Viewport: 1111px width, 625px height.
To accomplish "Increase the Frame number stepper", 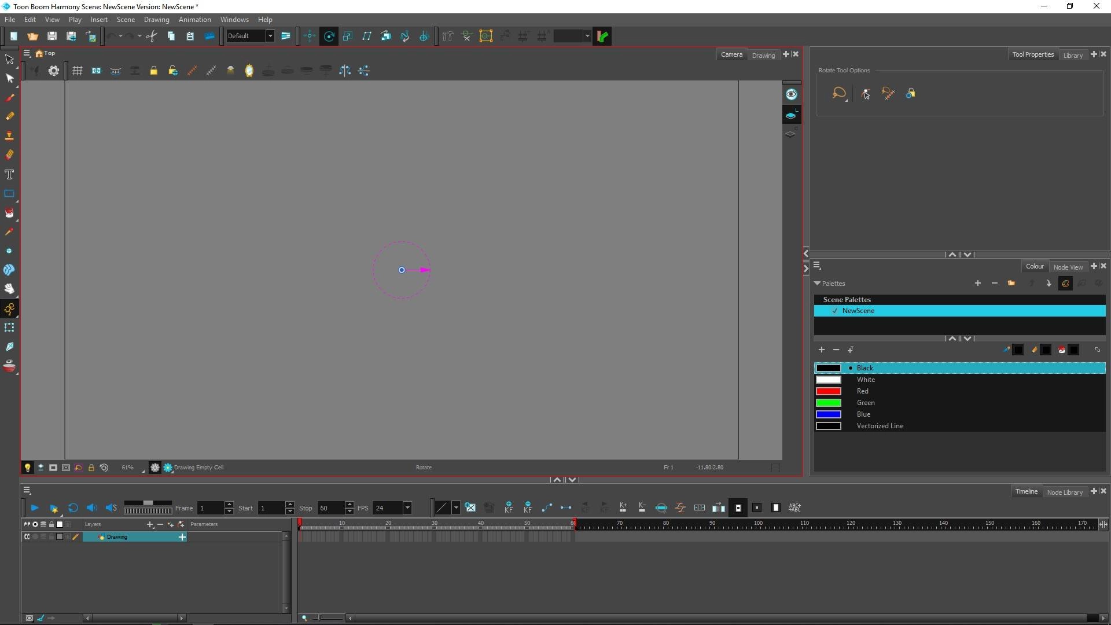I will (x=229, y=504).
